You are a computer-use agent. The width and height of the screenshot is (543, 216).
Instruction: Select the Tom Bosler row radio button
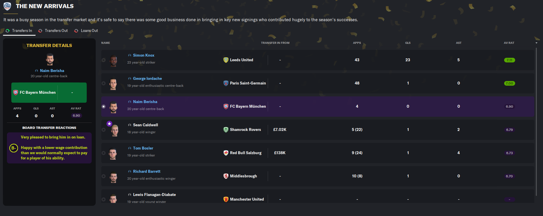(104, 153)
